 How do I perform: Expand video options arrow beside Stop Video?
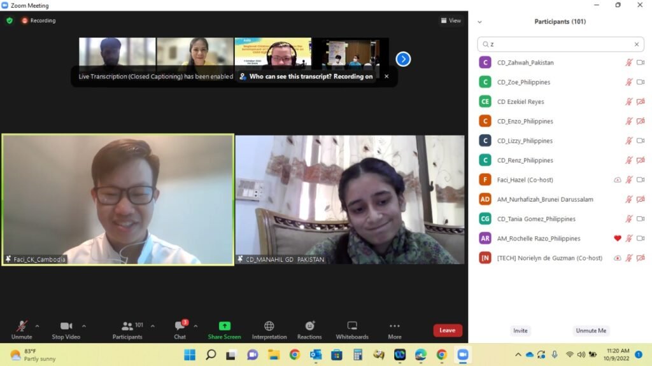(x=84, y=326)
